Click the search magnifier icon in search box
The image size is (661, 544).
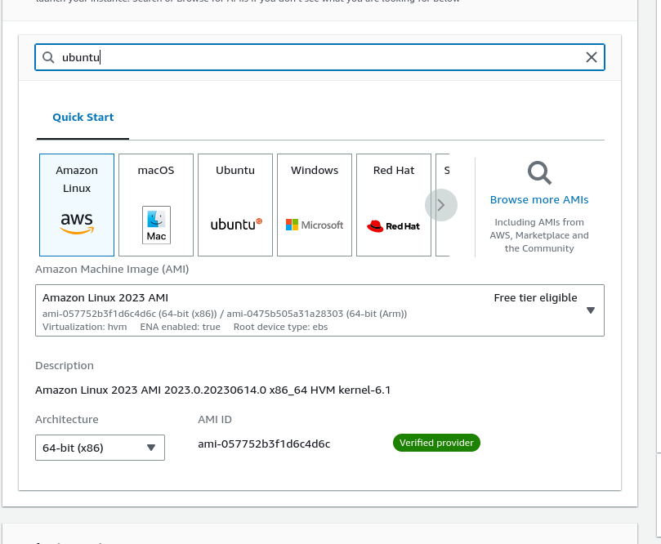[48, 57]
